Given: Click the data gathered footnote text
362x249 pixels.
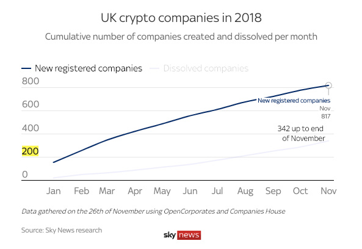Looking at the screenshot, I should click(153, 211).
